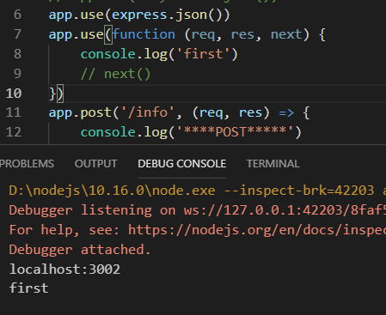Viewport: 386px width, 315px height.
Task: Click line number 6 in gutter
Action: pos(17,15)
